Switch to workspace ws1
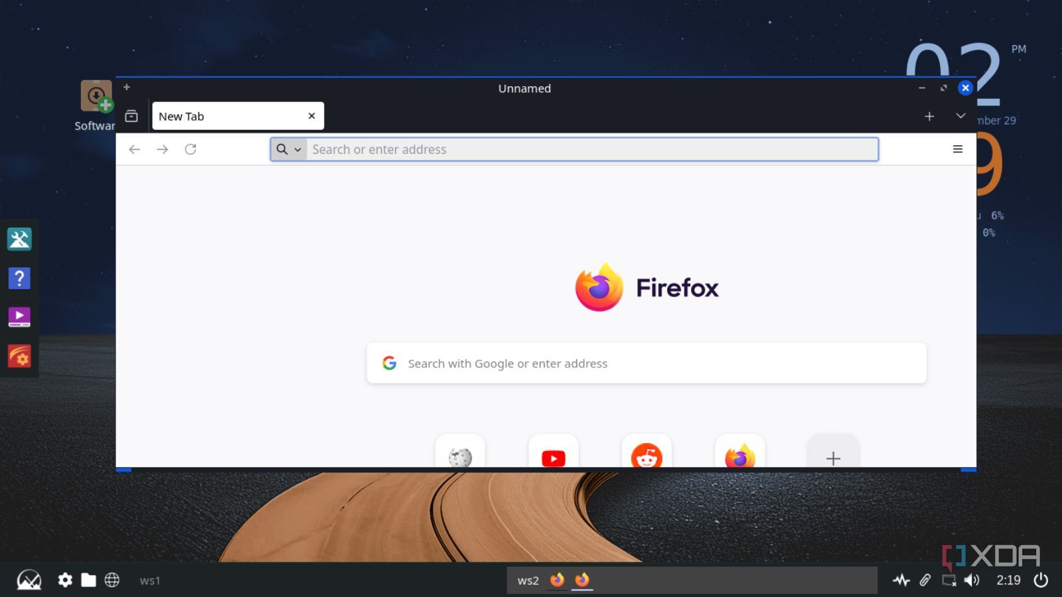Viewport: 1062px width, 597px height. 150,580
